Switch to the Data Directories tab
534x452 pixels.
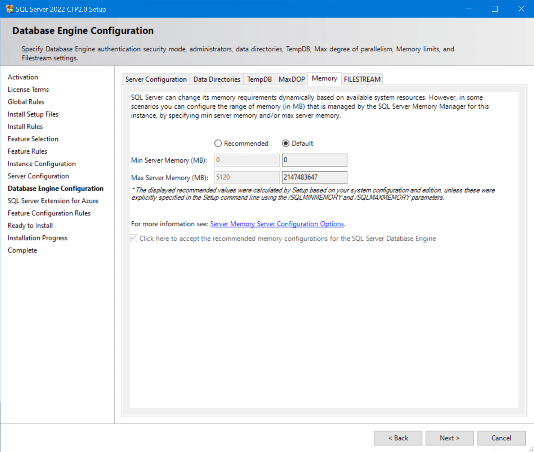217,79
